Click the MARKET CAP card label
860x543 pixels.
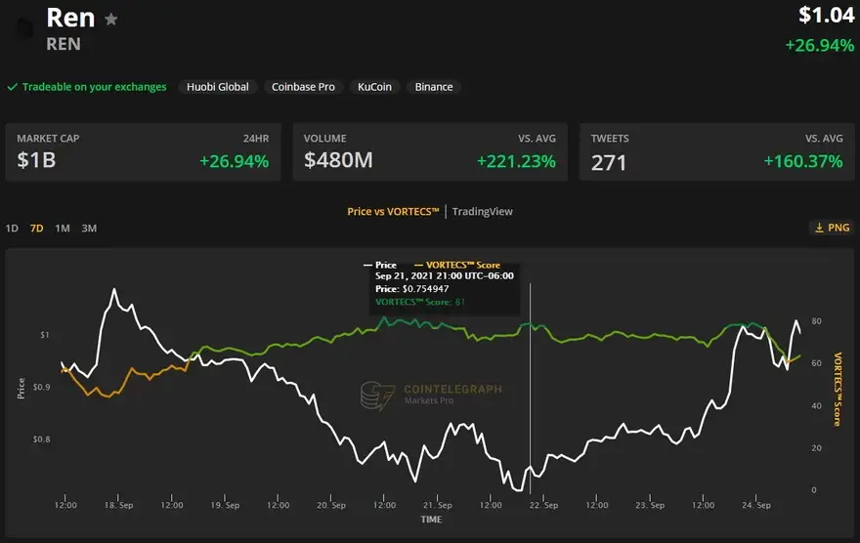pos(48,139)
